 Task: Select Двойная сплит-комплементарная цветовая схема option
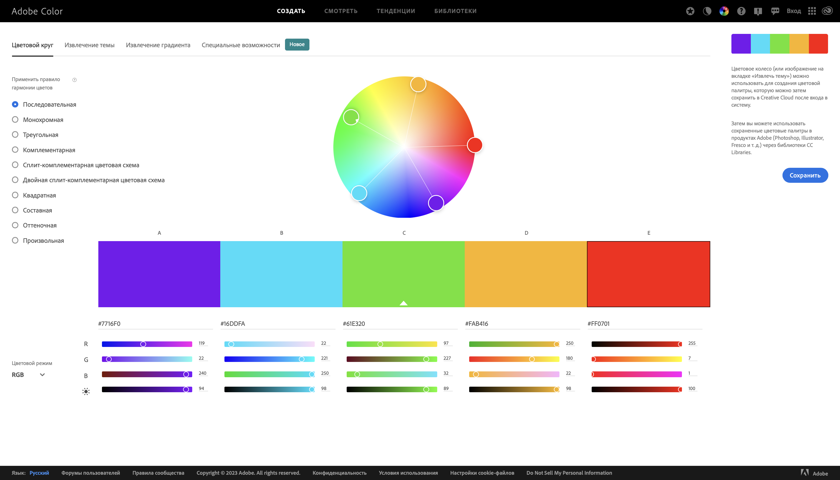pos(88,180)
